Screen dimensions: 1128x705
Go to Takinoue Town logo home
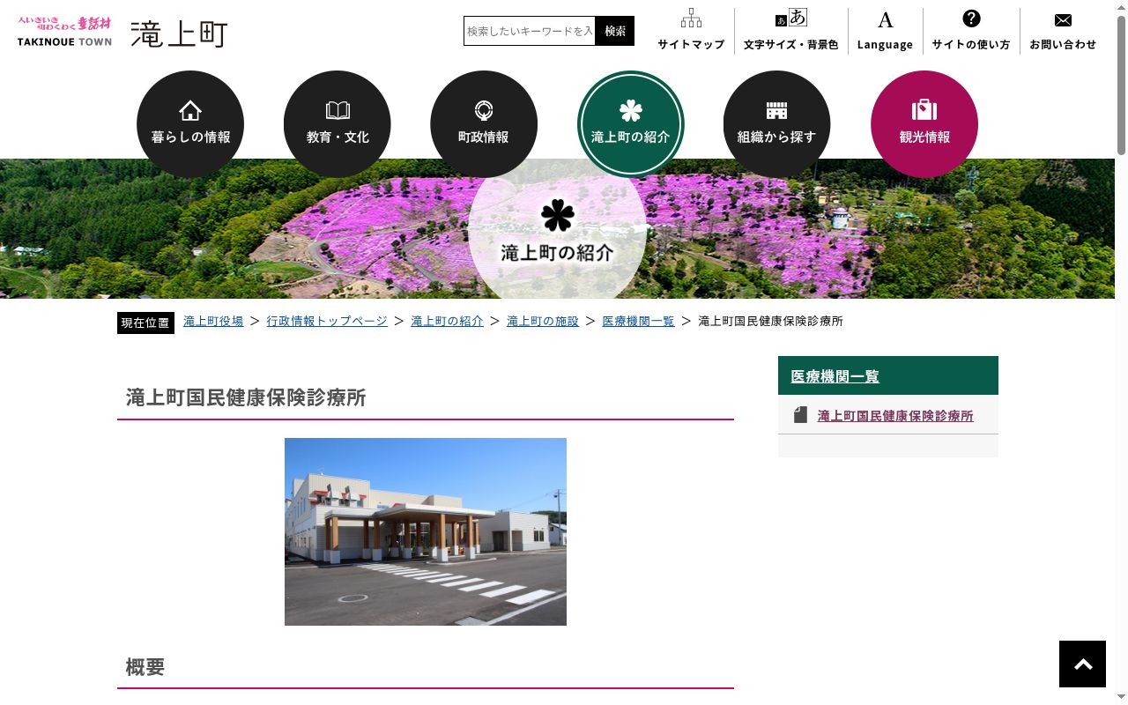64,31
